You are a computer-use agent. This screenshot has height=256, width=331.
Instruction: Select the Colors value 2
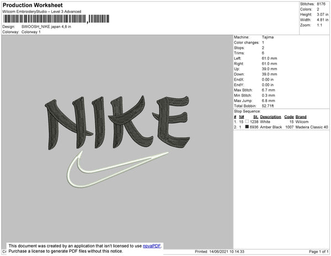pyautogui.click(x=318, y=9)
